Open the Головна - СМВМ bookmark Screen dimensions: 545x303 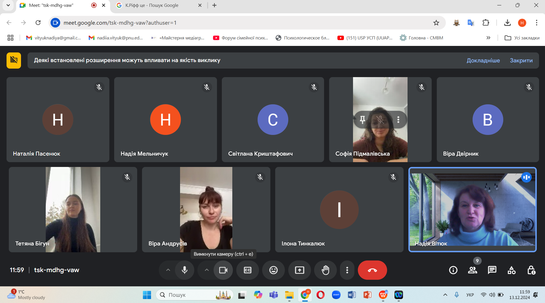422,38
